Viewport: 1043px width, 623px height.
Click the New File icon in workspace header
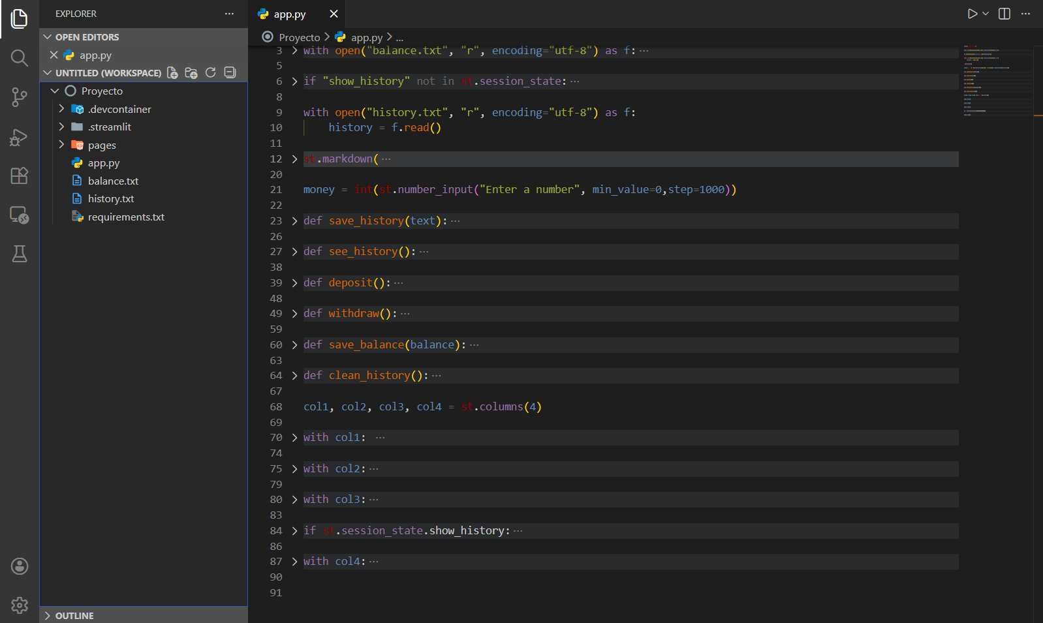(172, 72)
